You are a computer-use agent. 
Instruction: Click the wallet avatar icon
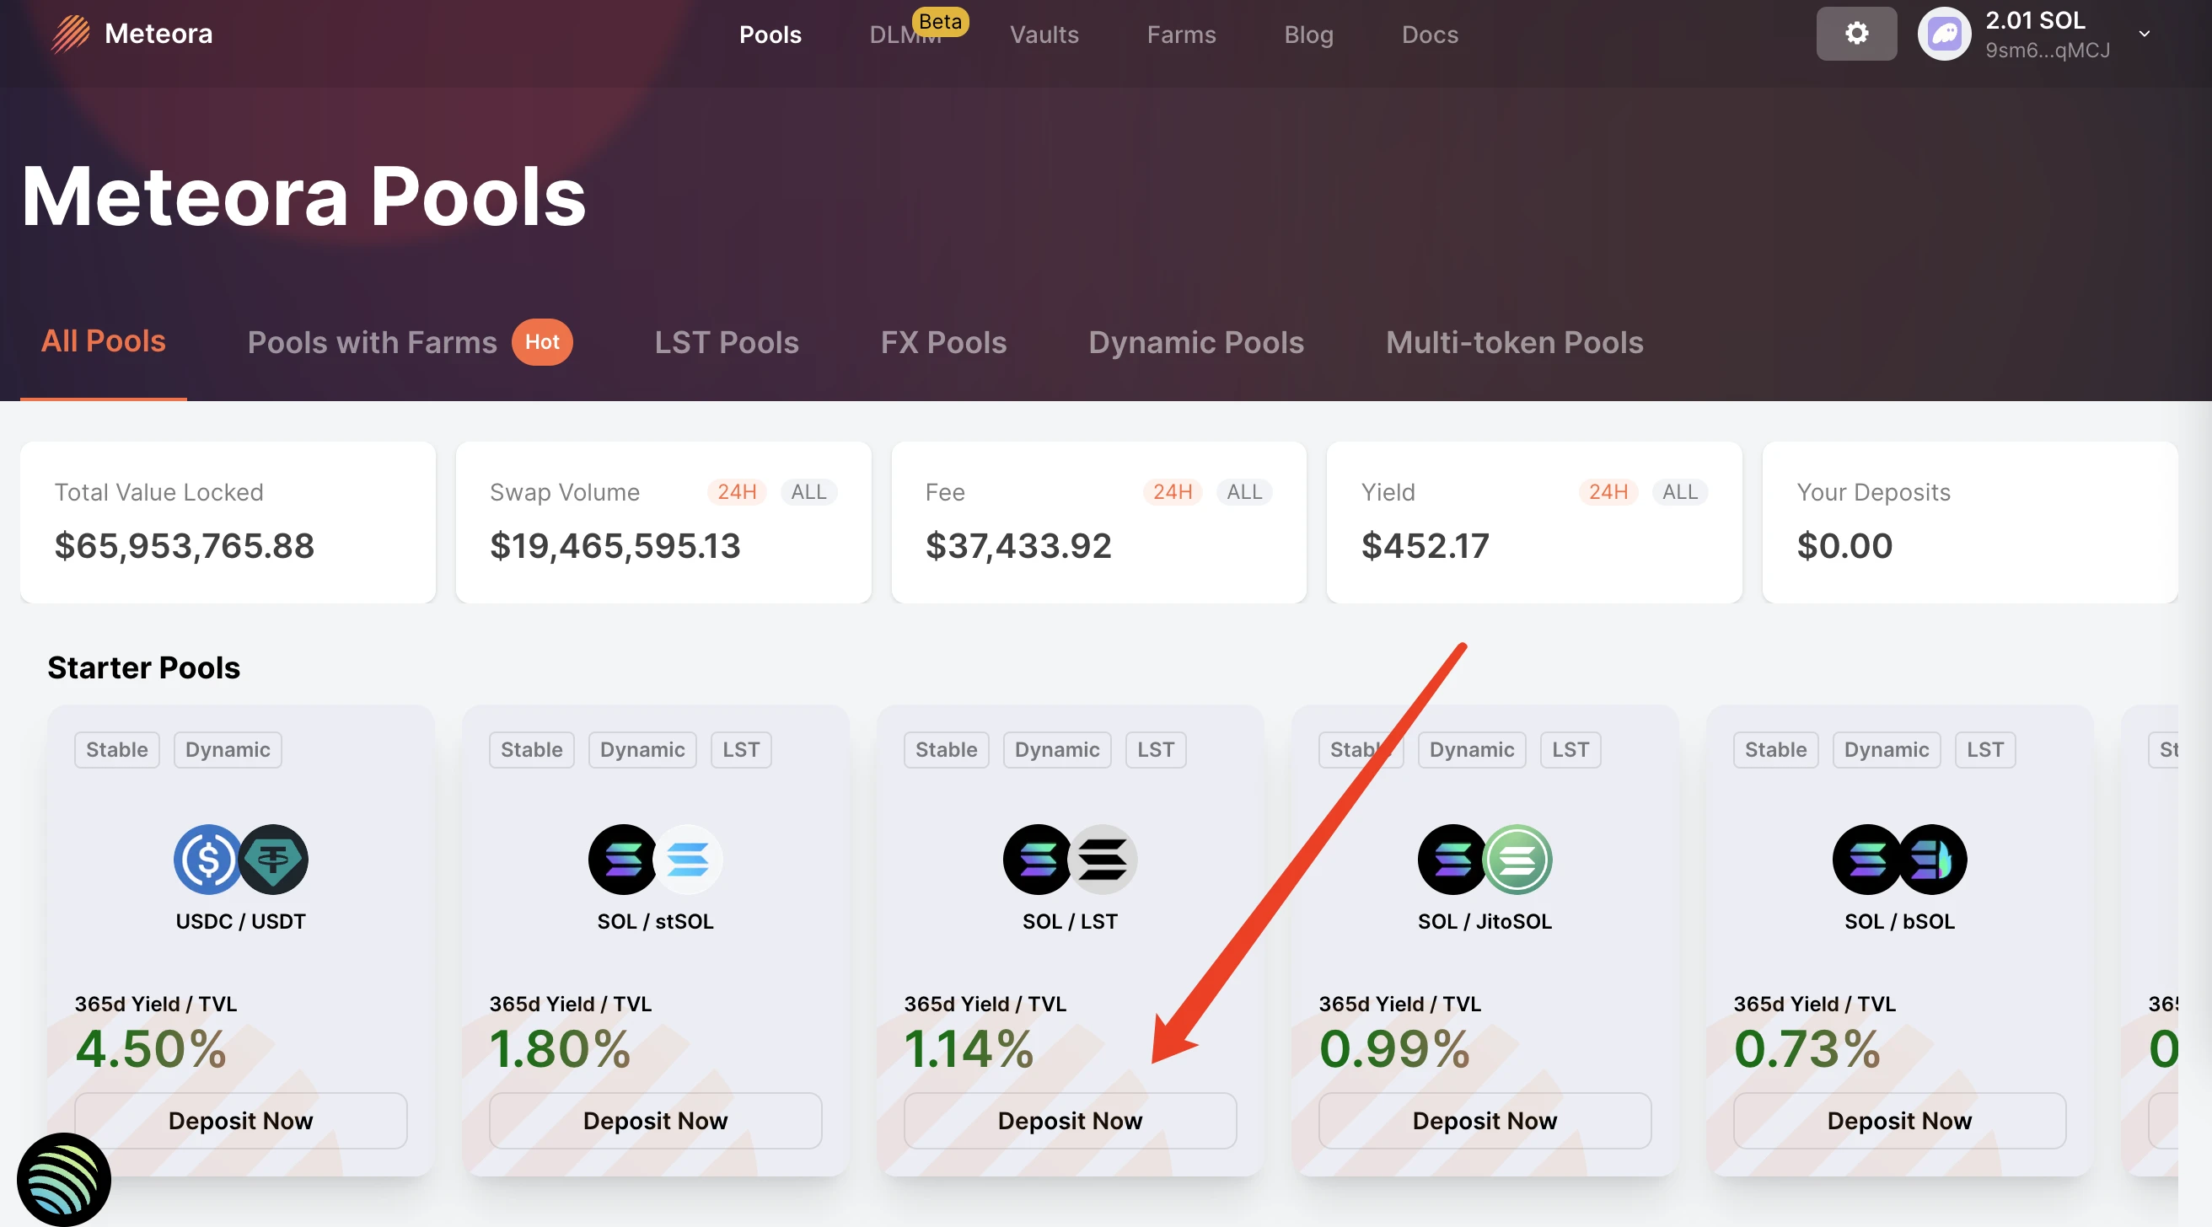1944,35
